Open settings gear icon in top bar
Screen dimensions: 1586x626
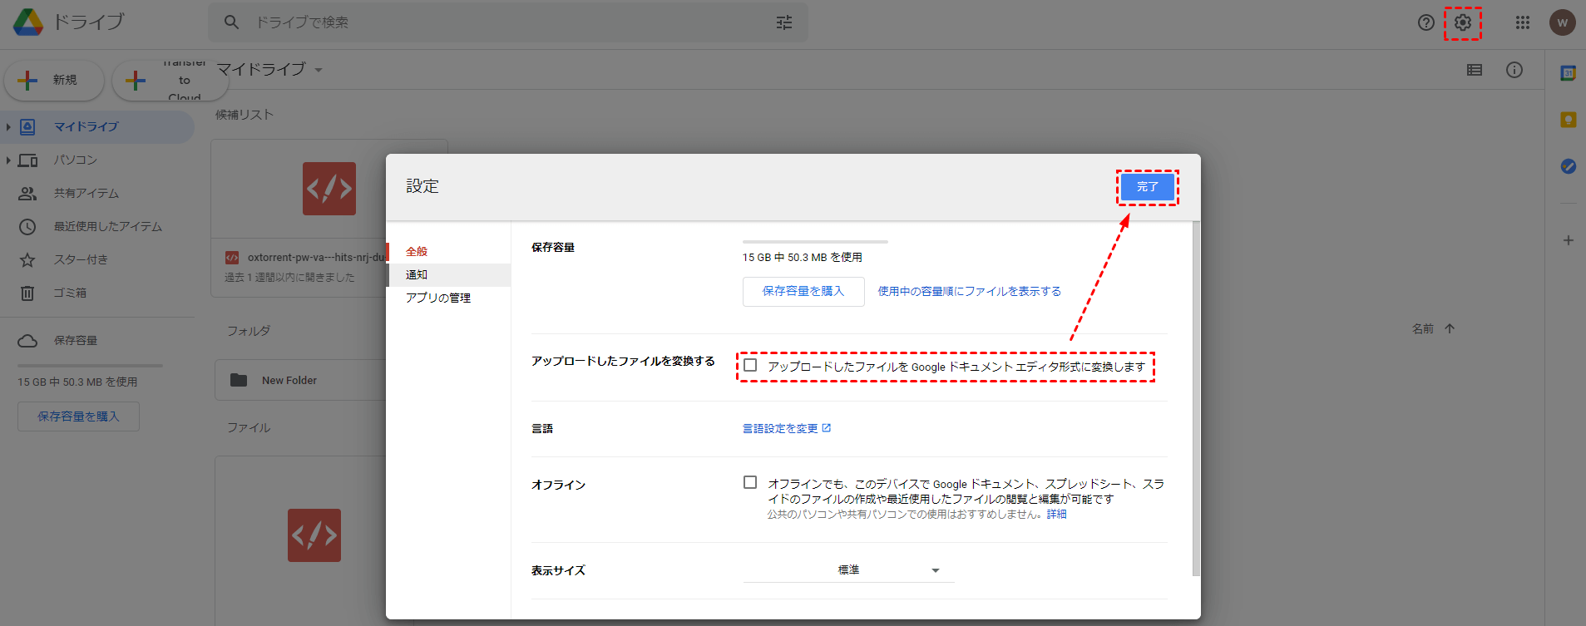tap(1462, 22)
